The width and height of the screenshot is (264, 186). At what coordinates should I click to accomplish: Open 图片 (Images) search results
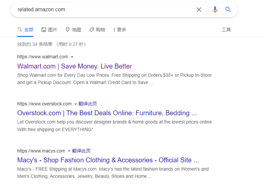click(x=49, y=29)
